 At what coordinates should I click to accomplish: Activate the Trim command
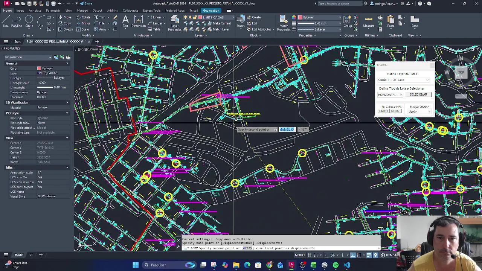click(x=99, y=17)
